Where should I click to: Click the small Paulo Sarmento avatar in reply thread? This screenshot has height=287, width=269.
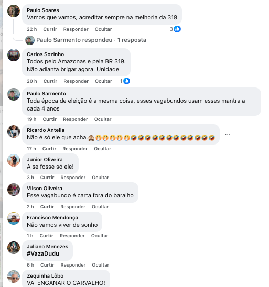pyautogui.click(x=30, y=40)
